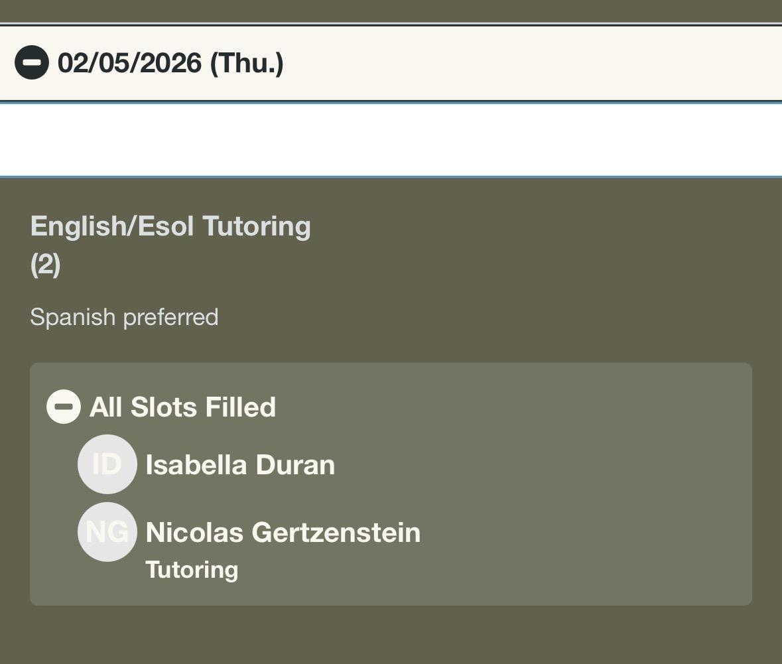Click empty area right of English/Esol Tutoring title
The width and height of the screenshot is (782, 664).
click(531, 226)
